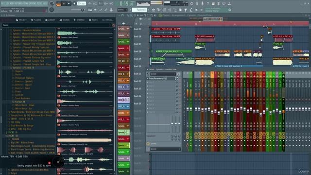The width and height of the screenshot is (311, 175).
Task: Open the Pattern 8 selector dropdown
Action: coord(140,10)
